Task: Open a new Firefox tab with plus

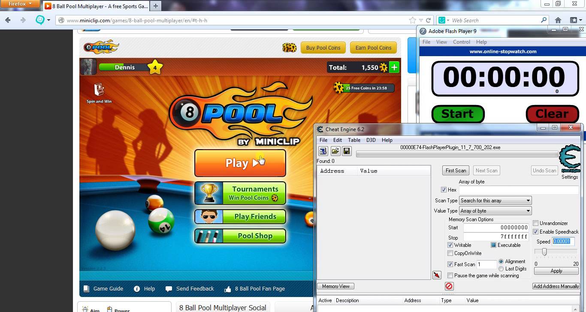Action: pos(156,6)
